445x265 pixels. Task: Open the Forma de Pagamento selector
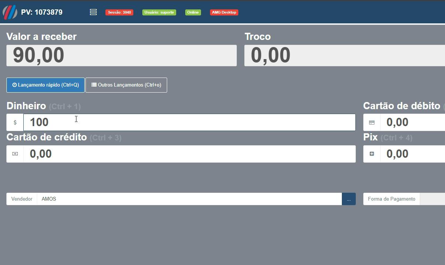(x=432, y=199)
